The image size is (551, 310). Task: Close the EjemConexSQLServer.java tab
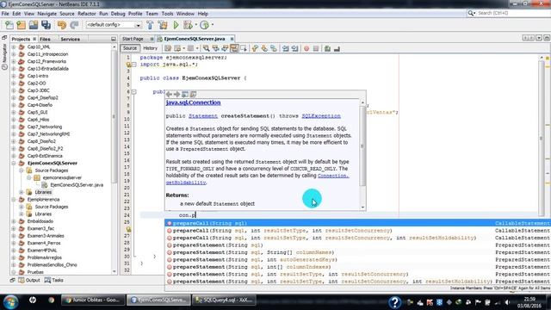(x=232, y=39)
